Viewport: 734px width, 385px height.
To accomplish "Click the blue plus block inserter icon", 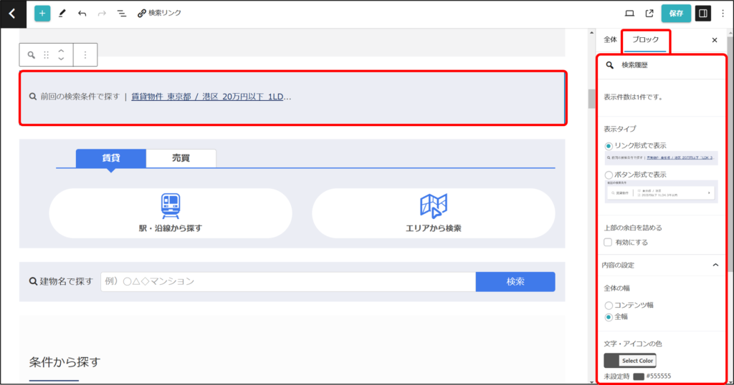I will tap(42, 13).
